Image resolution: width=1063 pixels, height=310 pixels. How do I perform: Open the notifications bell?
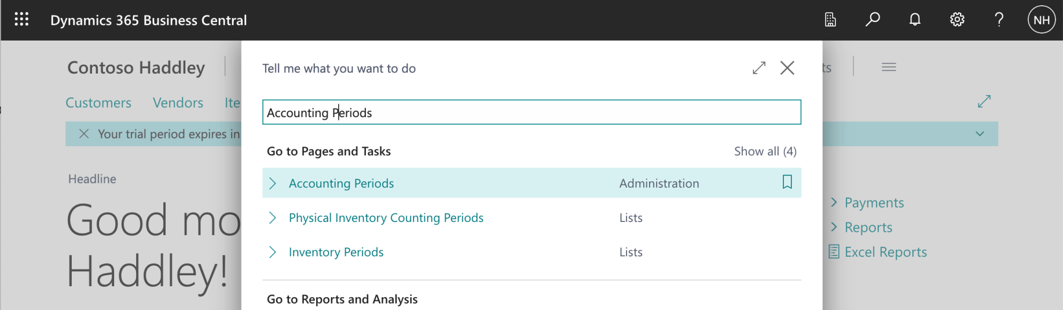coord(915,20)
